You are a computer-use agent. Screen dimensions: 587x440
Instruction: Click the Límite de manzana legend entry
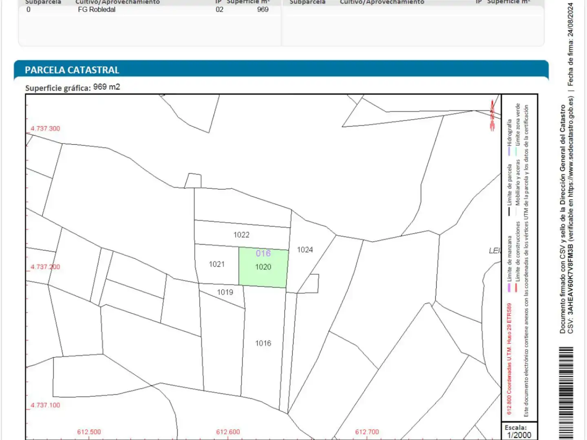pyautogui.click(x=509, y=264)
